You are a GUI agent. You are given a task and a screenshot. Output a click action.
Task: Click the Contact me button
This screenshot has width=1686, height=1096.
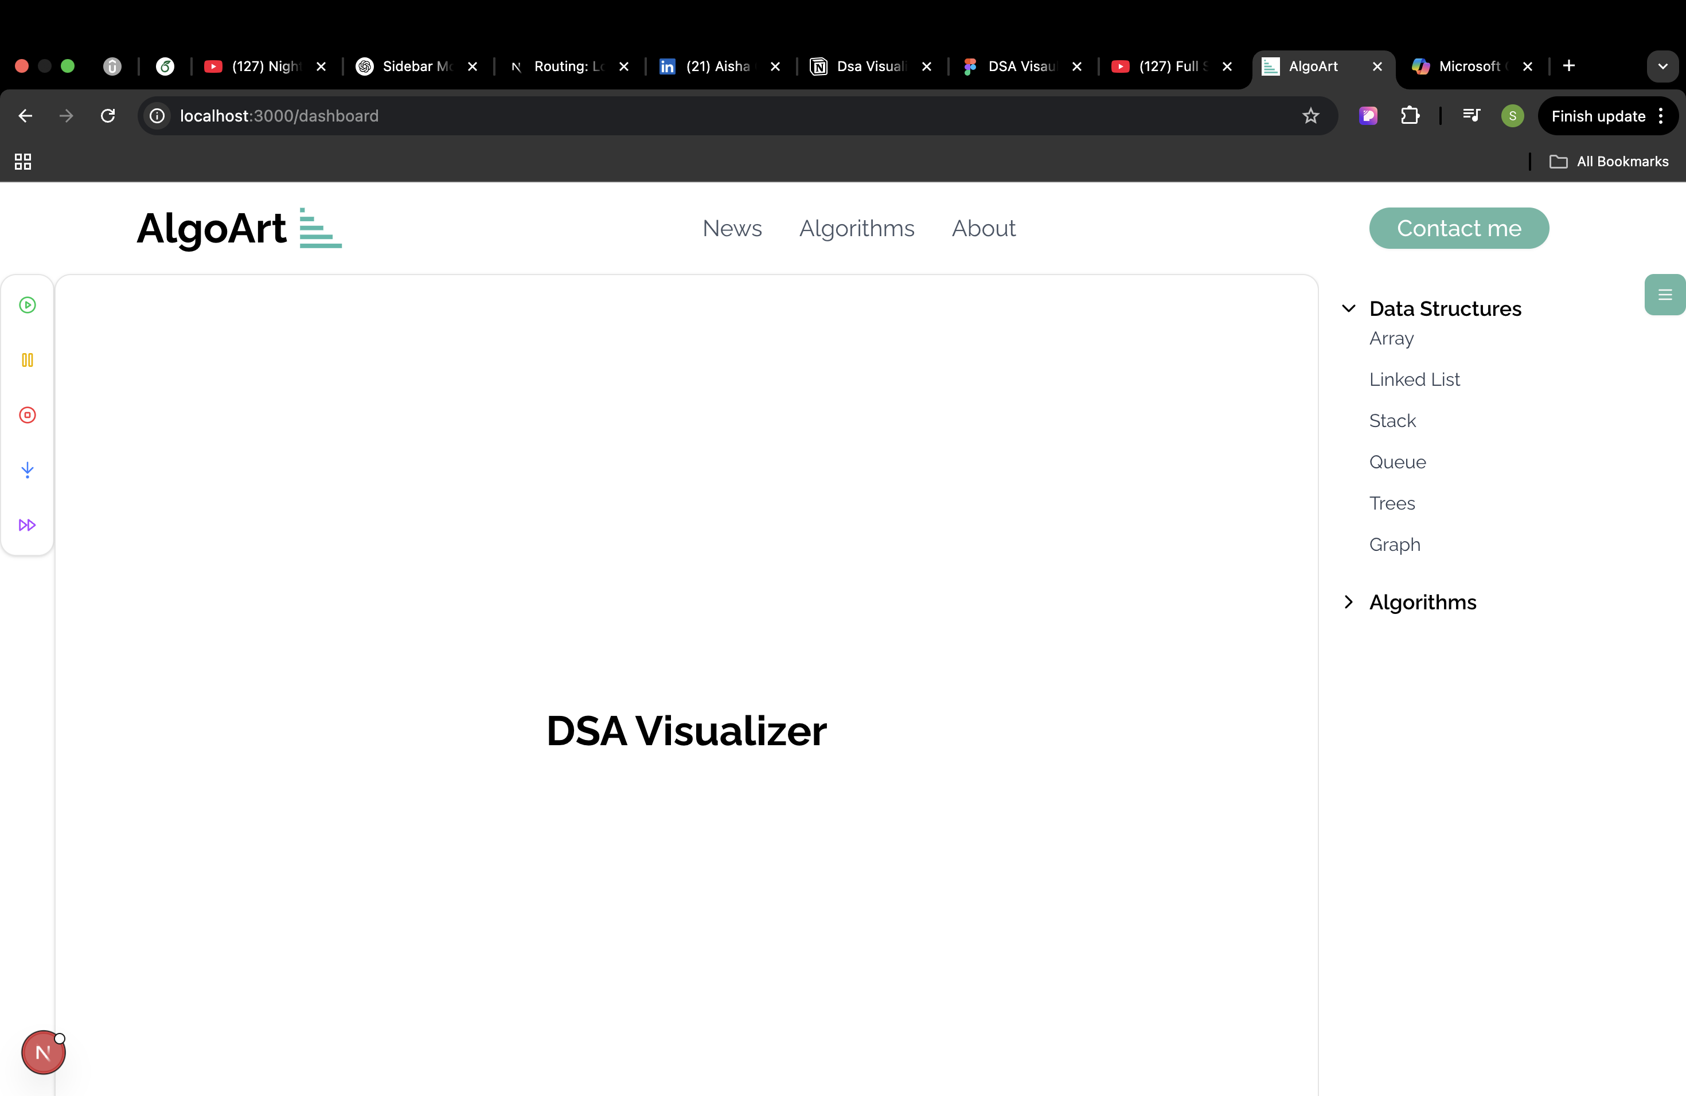(x=1458, y=228)
